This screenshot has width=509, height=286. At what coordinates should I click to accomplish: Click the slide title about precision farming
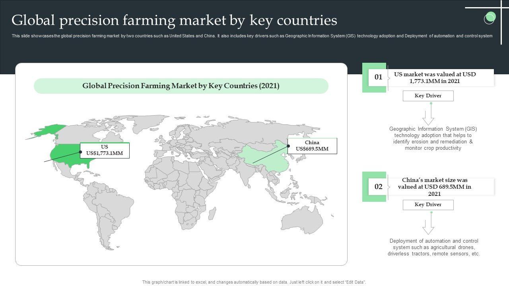click(x=174, y=20)
